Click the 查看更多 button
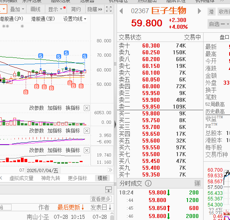 101,199
